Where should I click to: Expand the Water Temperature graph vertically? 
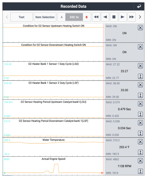click(x=140, y=152)
